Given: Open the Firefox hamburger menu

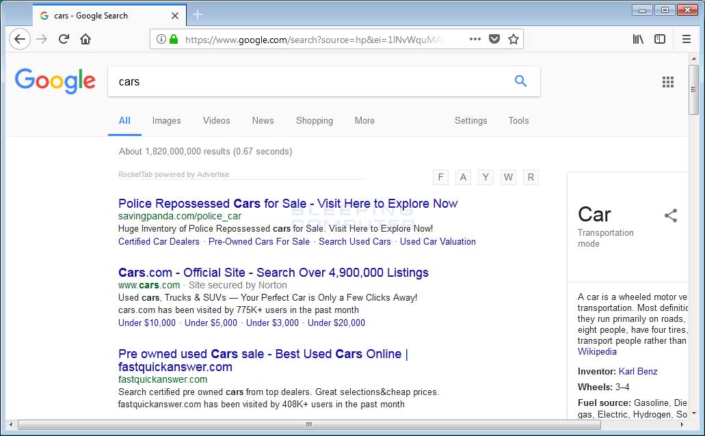Looking at the screenshot, I should coord(687,39).
